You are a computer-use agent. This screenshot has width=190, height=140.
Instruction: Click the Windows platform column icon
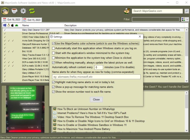point(5,25)
